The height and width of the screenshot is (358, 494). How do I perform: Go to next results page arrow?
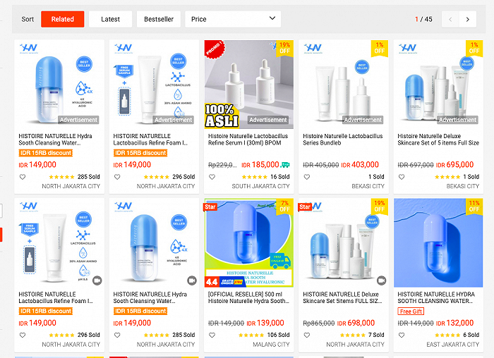coord(467,20)
